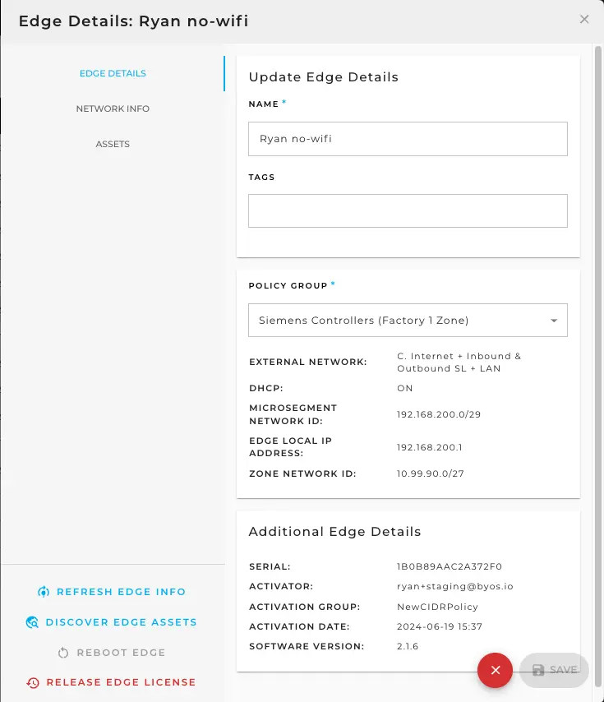
Task: Click the Release Edge License icon
Action: (33, 682)
